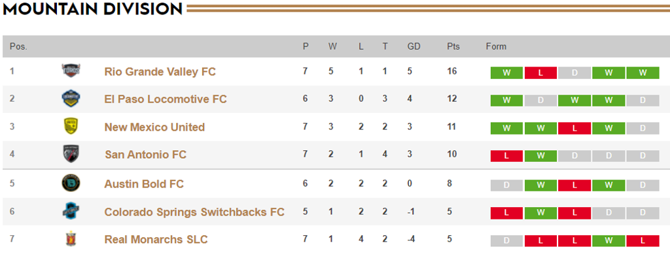Go to the San Antonio FC team page
670x258 pixels.
pyautogui.click(x=146, y=154)
